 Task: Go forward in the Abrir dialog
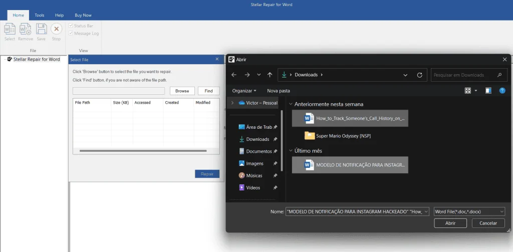click(x=247, y=75)
